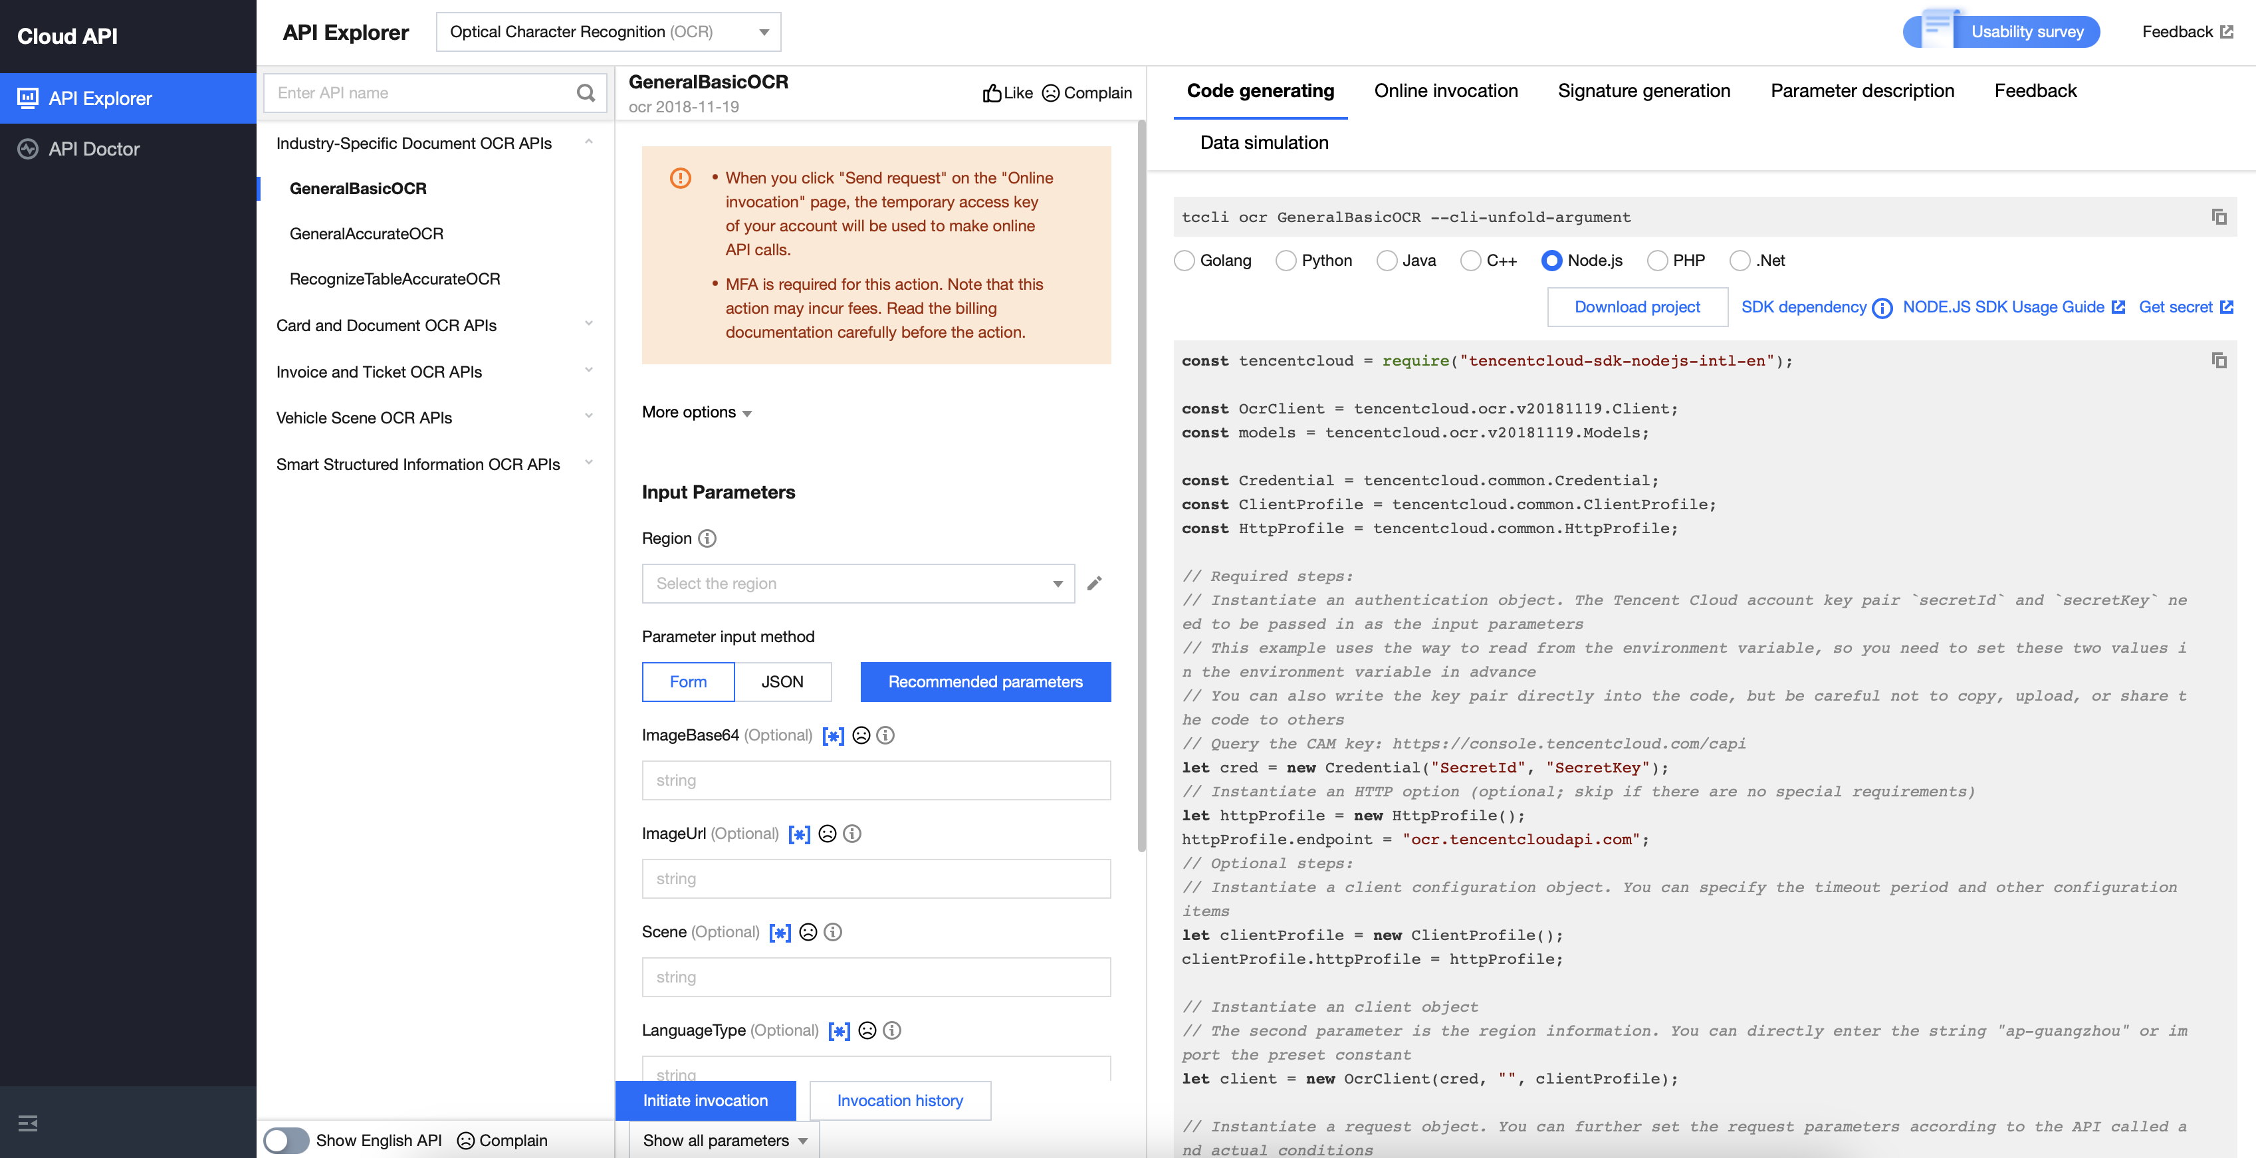Click the info icon next to Region label

tap(707, 538)
